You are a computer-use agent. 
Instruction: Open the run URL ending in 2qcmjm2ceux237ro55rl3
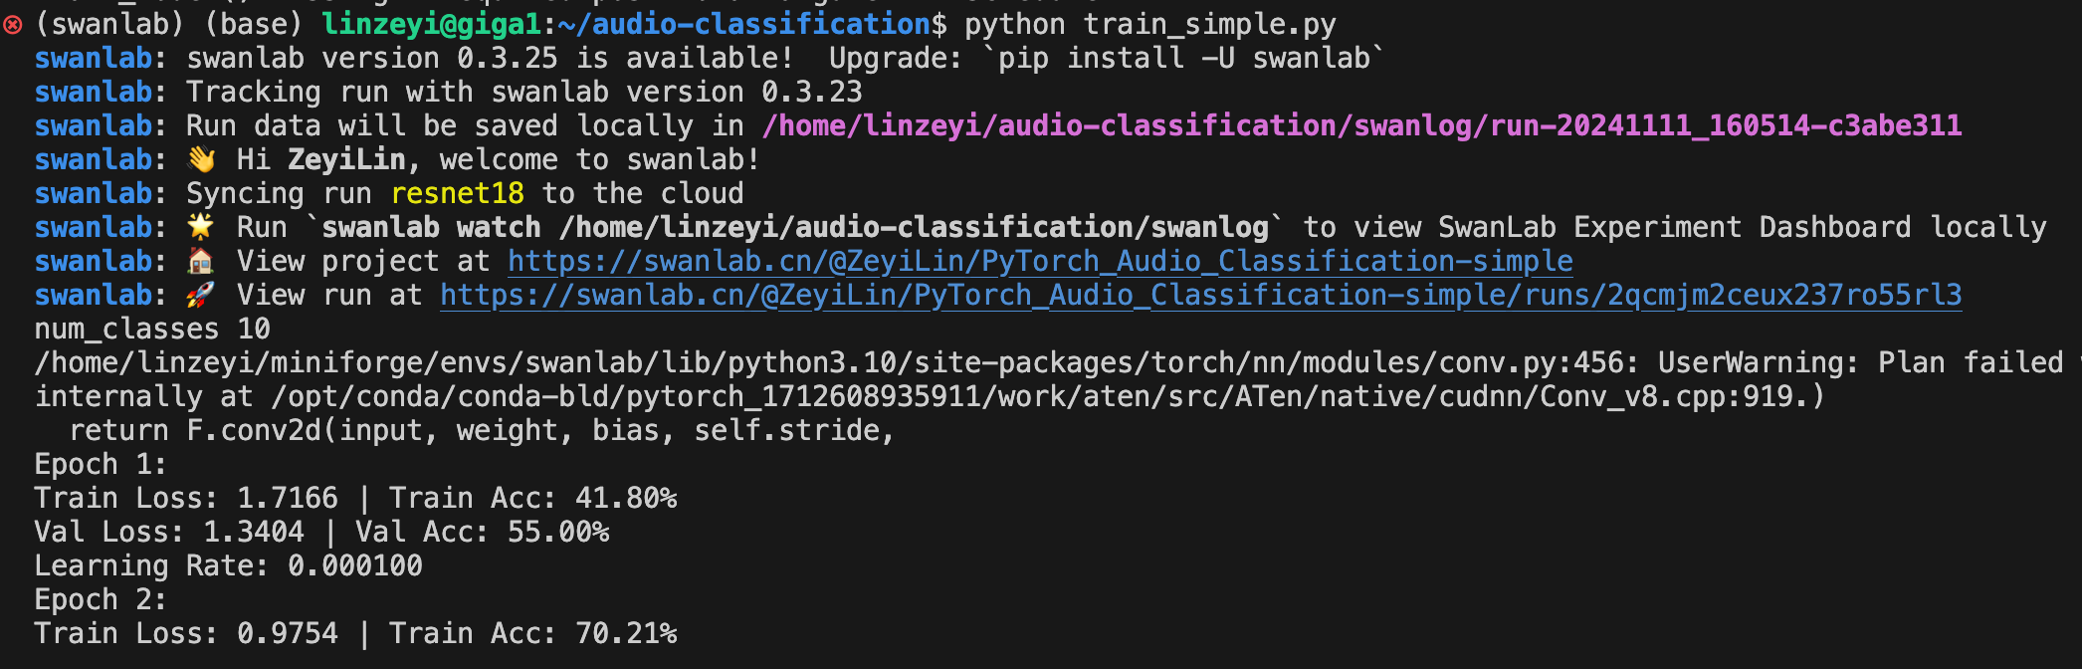[1200, 296]
